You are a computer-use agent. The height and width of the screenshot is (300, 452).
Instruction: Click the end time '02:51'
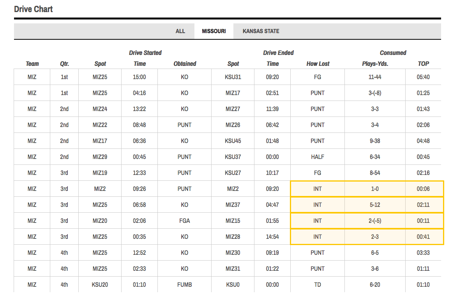point(272,93)
